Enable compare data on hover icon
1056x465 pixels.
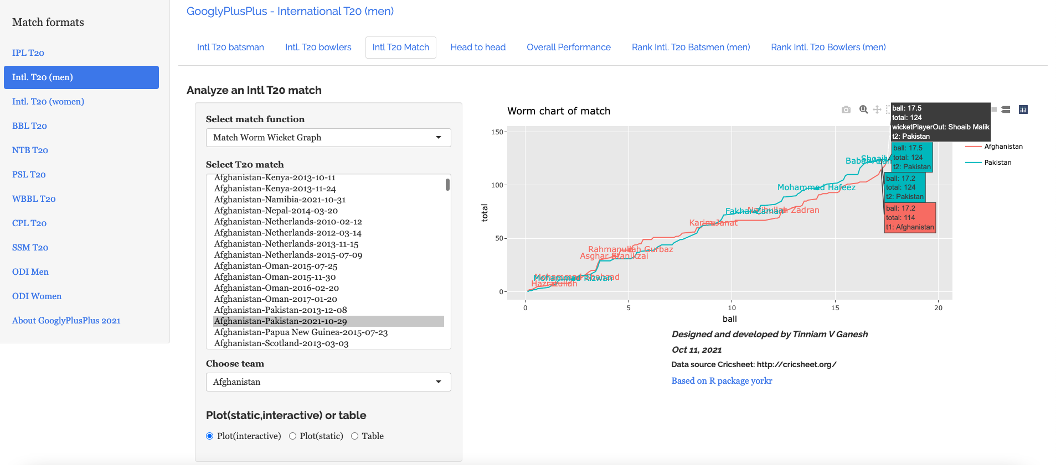pyautogui.click(x=1006, y=109)
